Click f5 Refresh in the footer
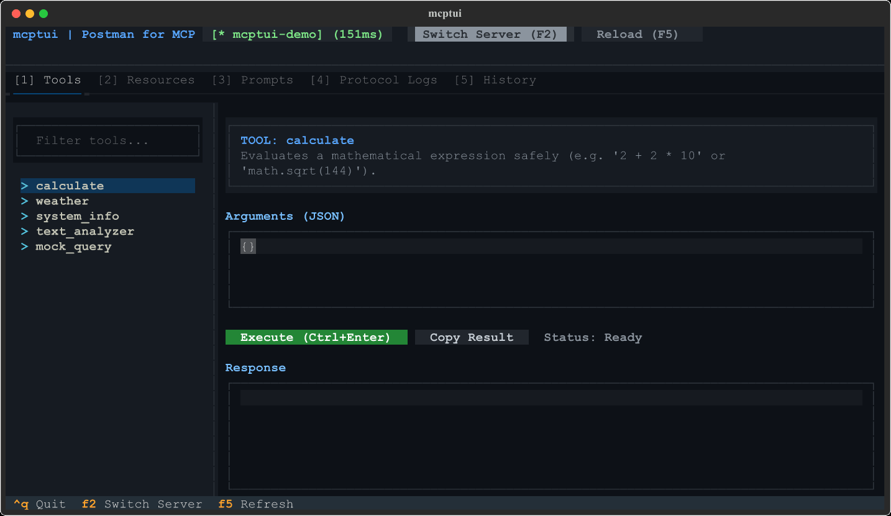The image size is (891, 516). coord(255,504)
